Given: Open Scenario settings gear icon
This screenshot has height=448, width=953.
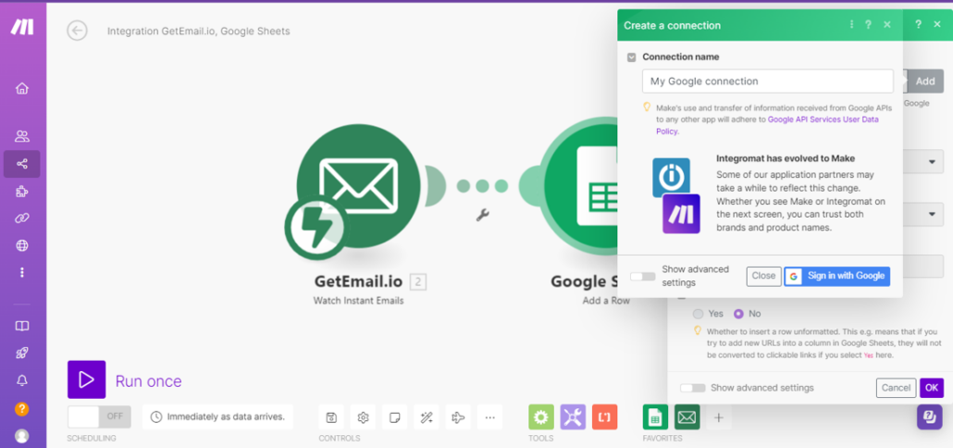Looking at the screenshot, I should click(x=363, y=417).
